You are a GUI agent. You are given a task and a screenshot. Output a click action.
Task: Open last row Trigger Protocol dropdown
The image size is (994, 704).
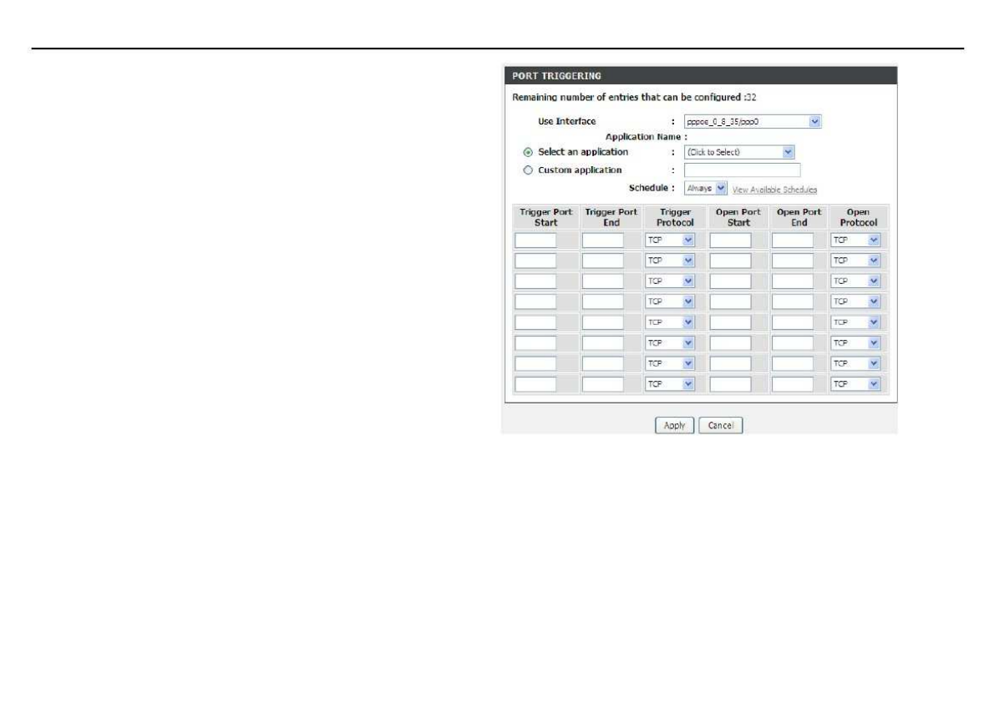pos(670,384)
